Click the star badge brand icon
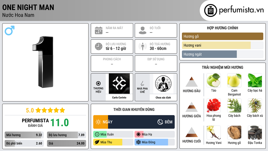 98,83
